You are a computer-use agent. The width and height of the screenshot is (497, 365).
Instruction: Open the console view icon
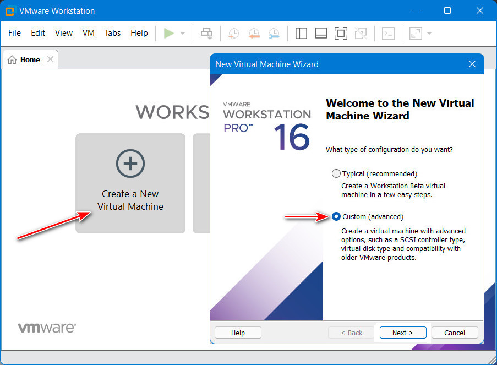pos(388,33)
